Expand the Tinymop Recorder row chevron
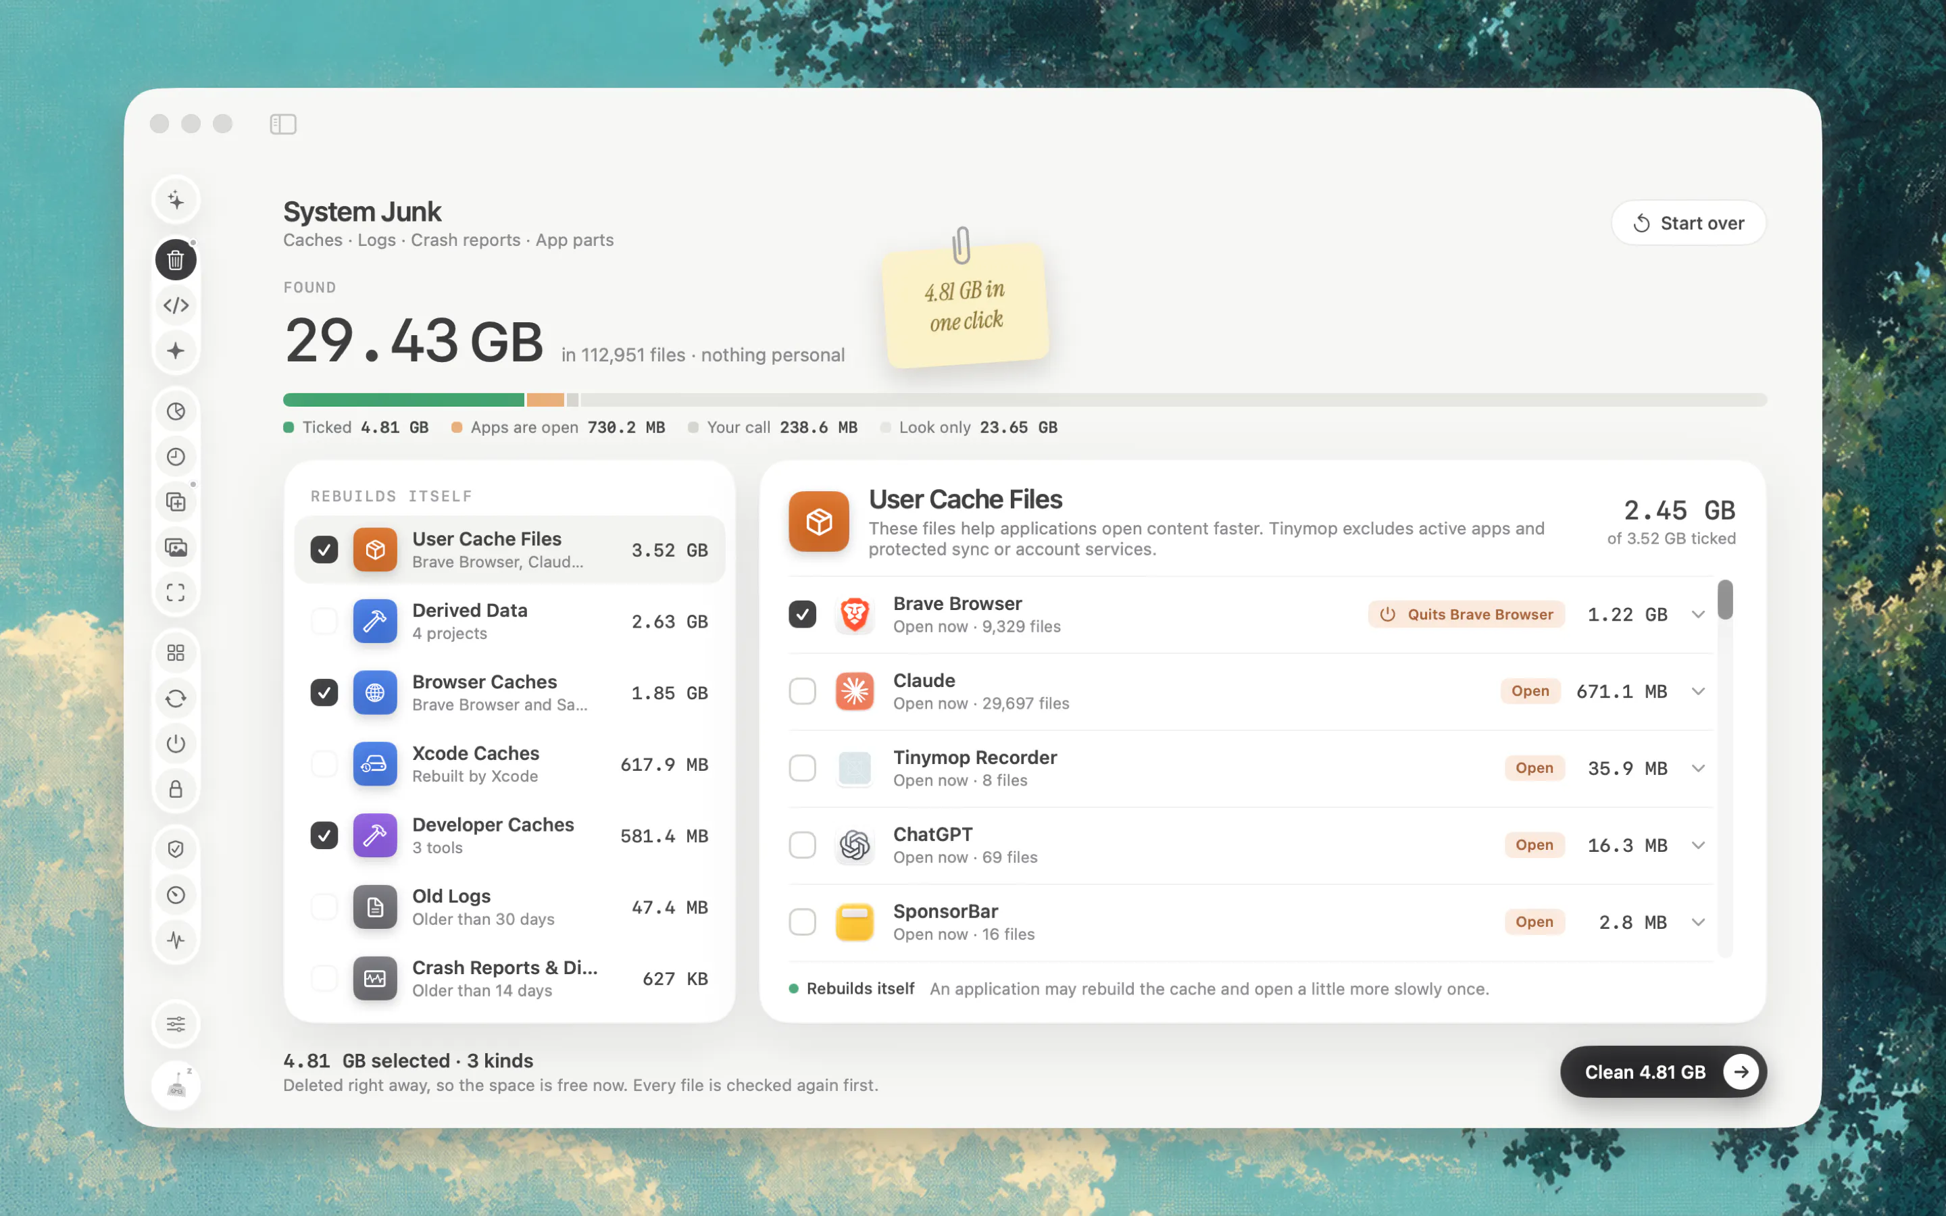1946x1216 pixels. (x=1697, y=769)
